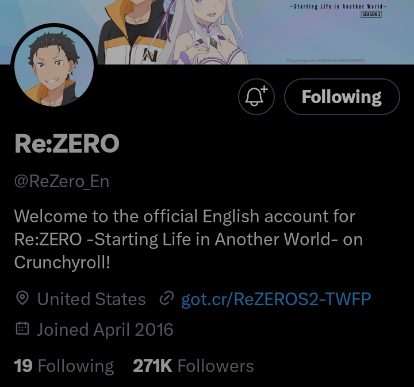The width and height of the screenshot is (414, 387).
Task: Click the SEASON 3 badge in banner
Action: [371, 14]
